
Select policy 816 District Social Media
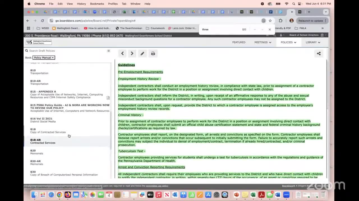(43, 120)
